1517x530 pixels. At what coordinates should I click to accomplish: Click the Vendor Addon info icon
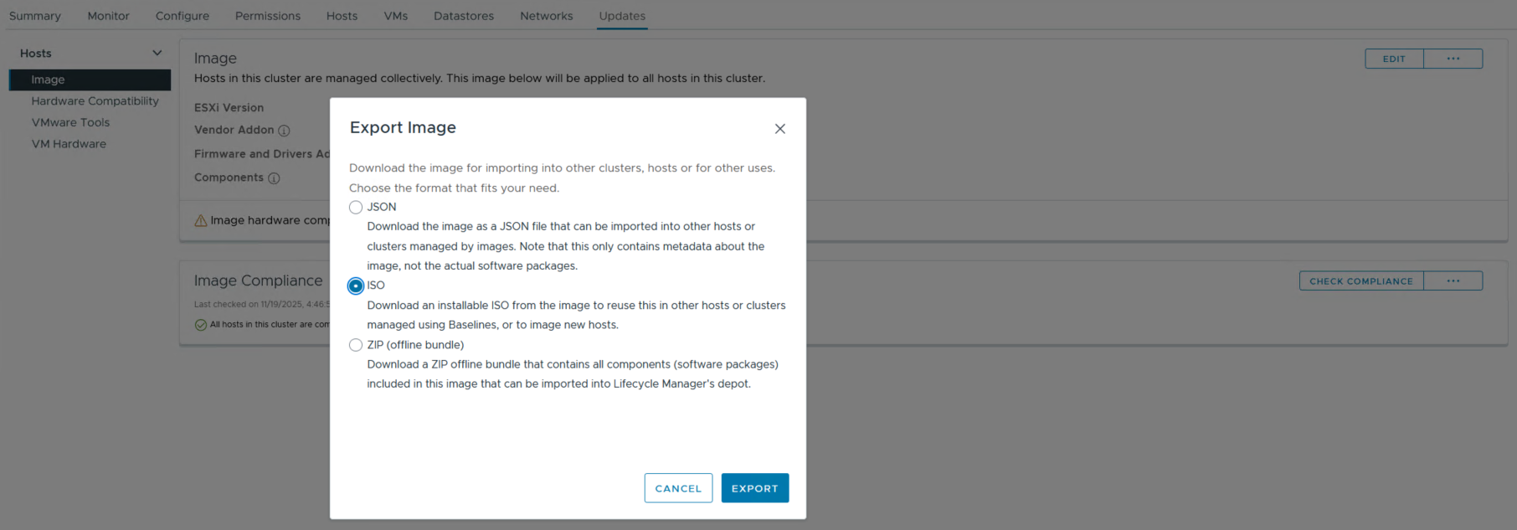pos(284,131)
